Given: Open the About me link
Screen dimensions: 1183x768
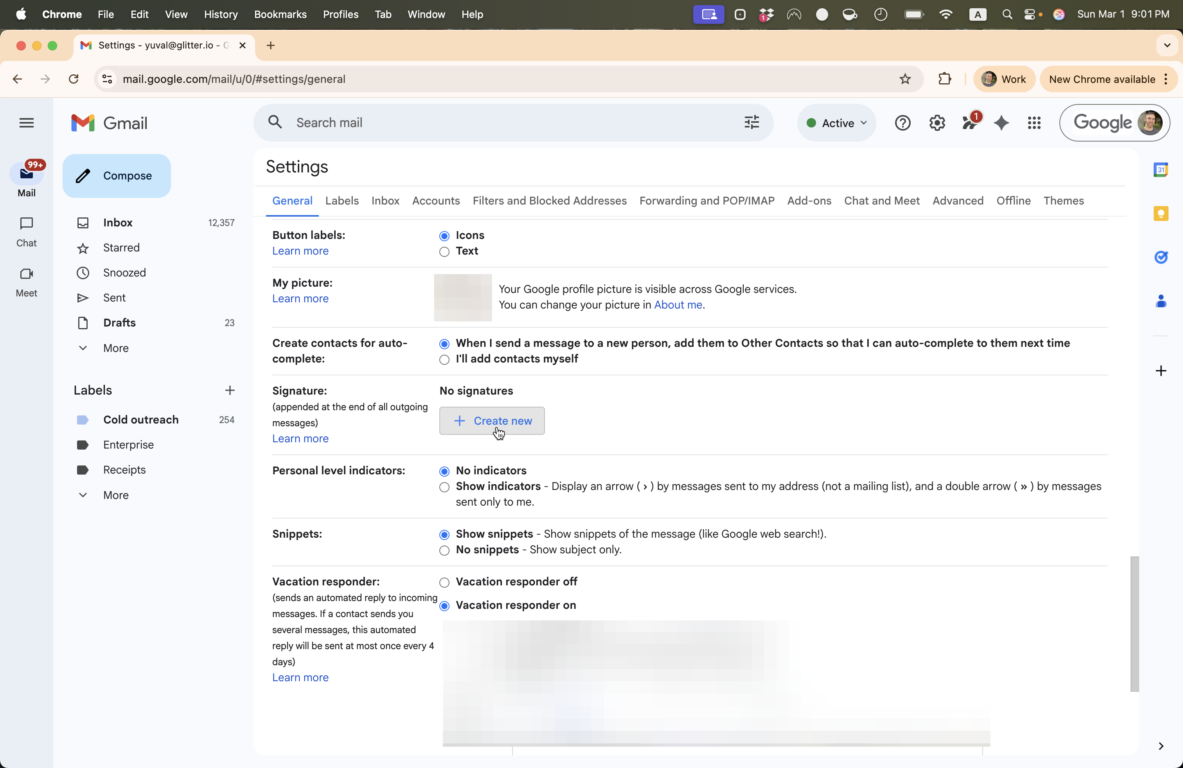Looking at the screenshot, I should pos(678,305).
